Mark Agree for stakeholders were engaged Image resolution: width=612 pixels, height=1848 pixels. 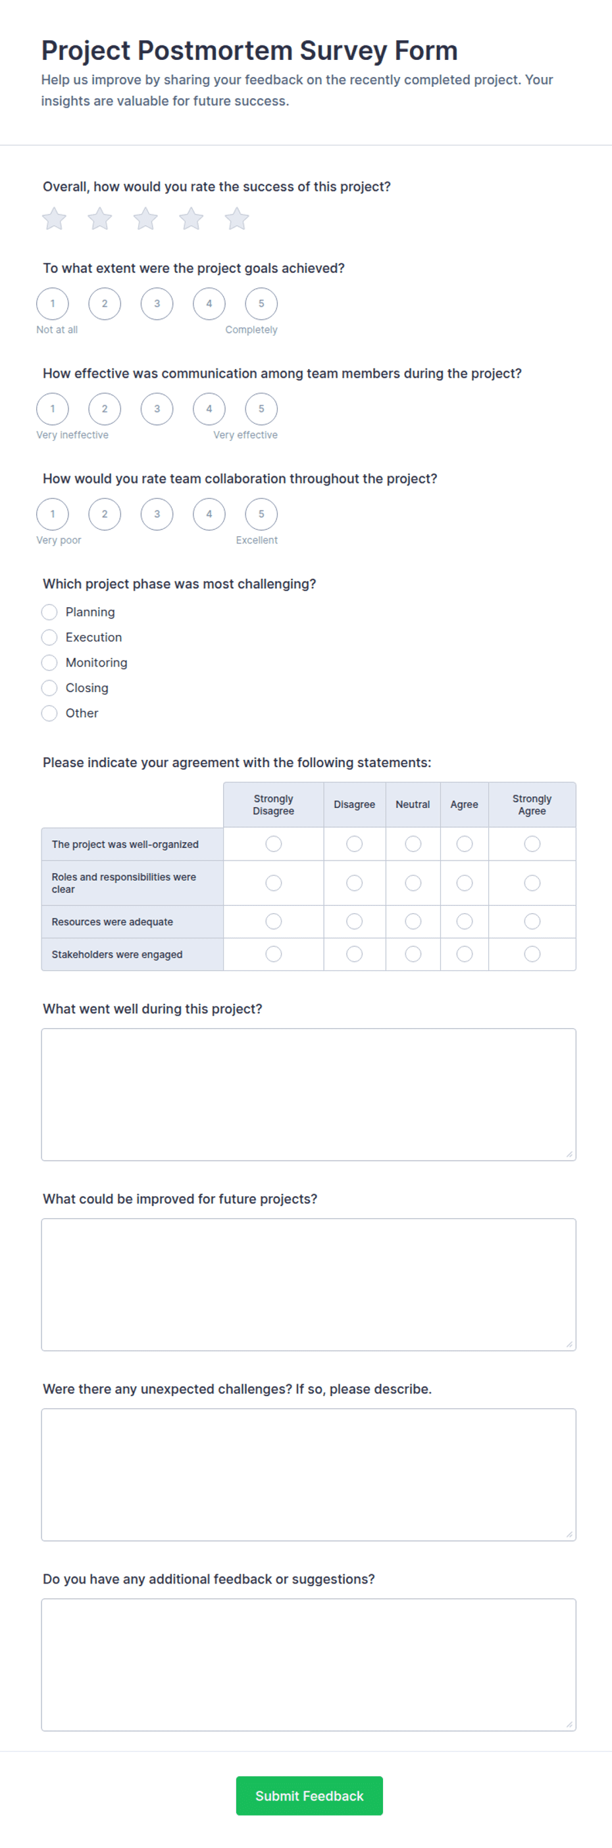click(464, 954)
